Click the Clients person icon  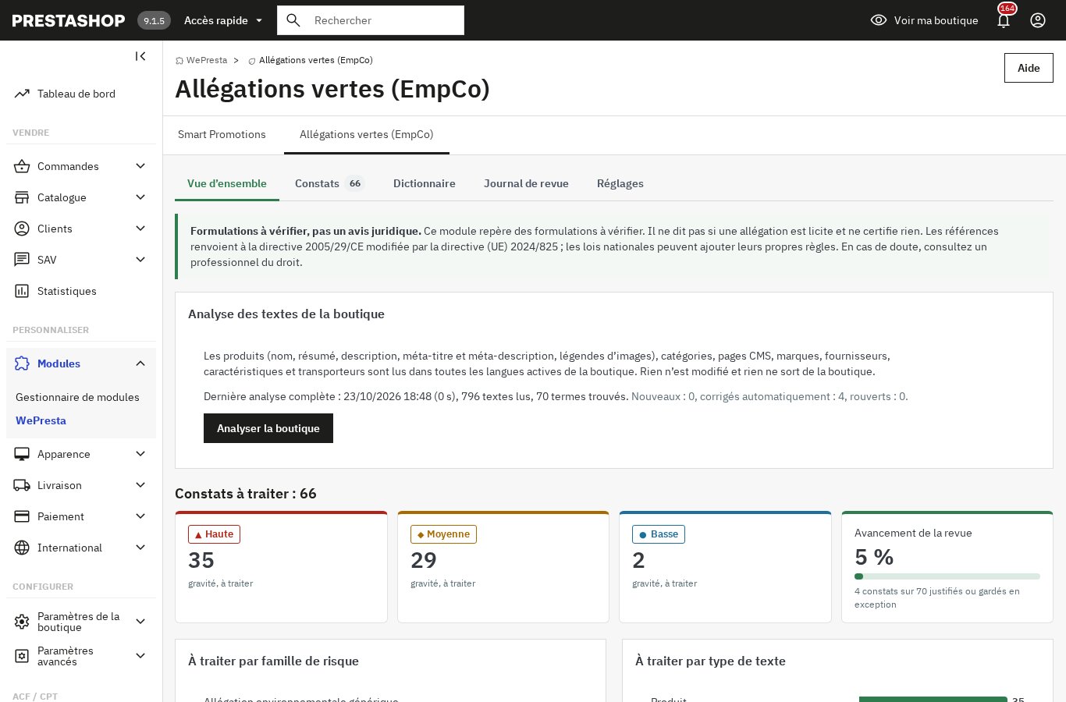tap(22, 229)
